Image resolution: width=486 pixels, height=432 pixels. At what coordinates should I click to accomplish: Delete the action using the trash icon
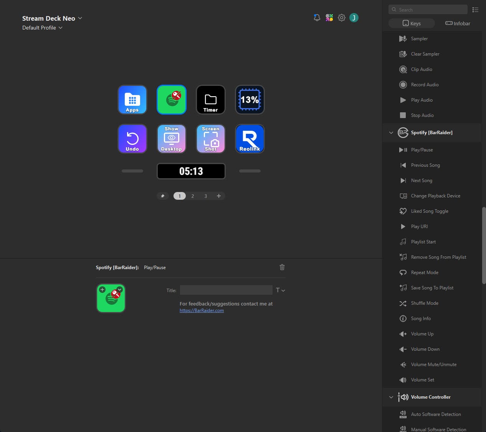pos(282,267)
